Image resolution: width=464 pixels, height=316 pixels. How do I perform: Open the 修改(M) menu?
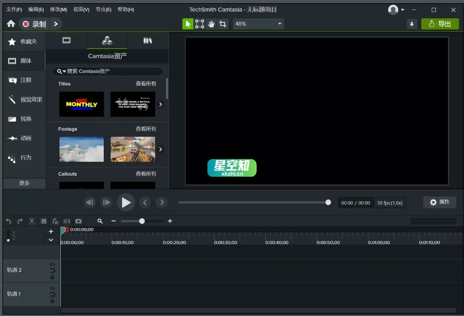(58, 9)
